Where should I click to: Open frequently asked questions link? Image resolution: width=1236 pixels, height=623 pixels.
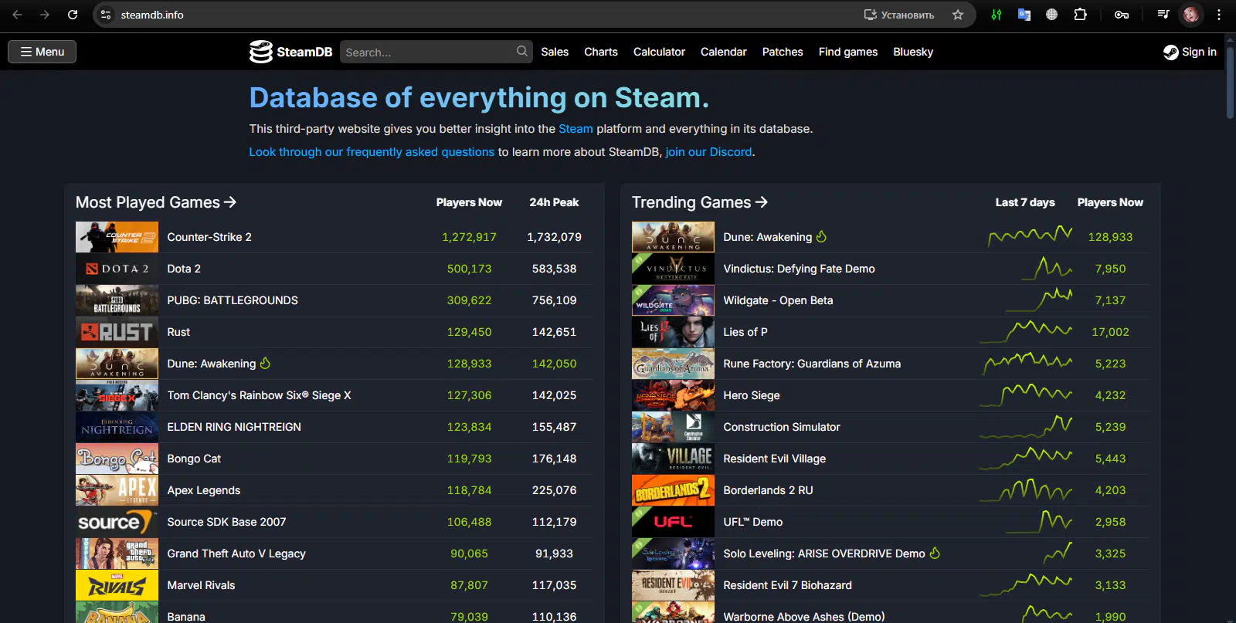[x=372, y=152]
